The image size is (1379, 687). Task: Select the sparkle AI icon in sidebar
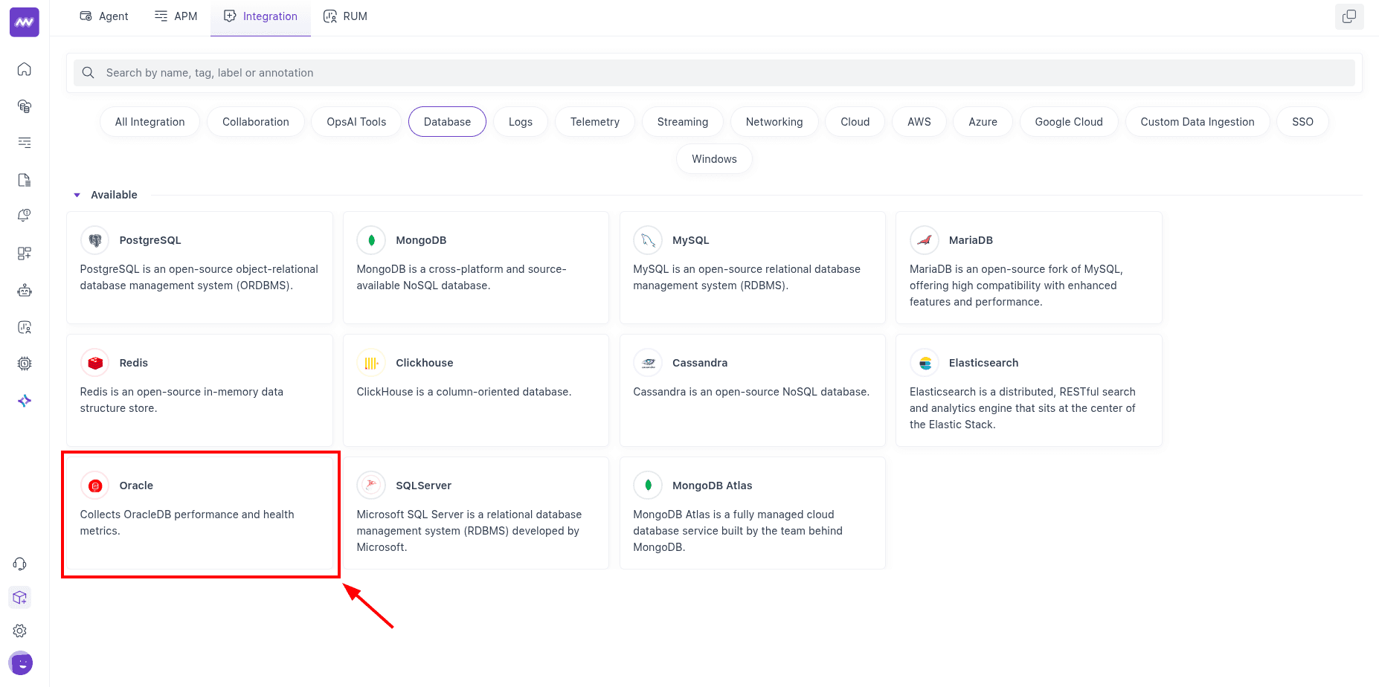pyautogui.click(x=24, y=400)
